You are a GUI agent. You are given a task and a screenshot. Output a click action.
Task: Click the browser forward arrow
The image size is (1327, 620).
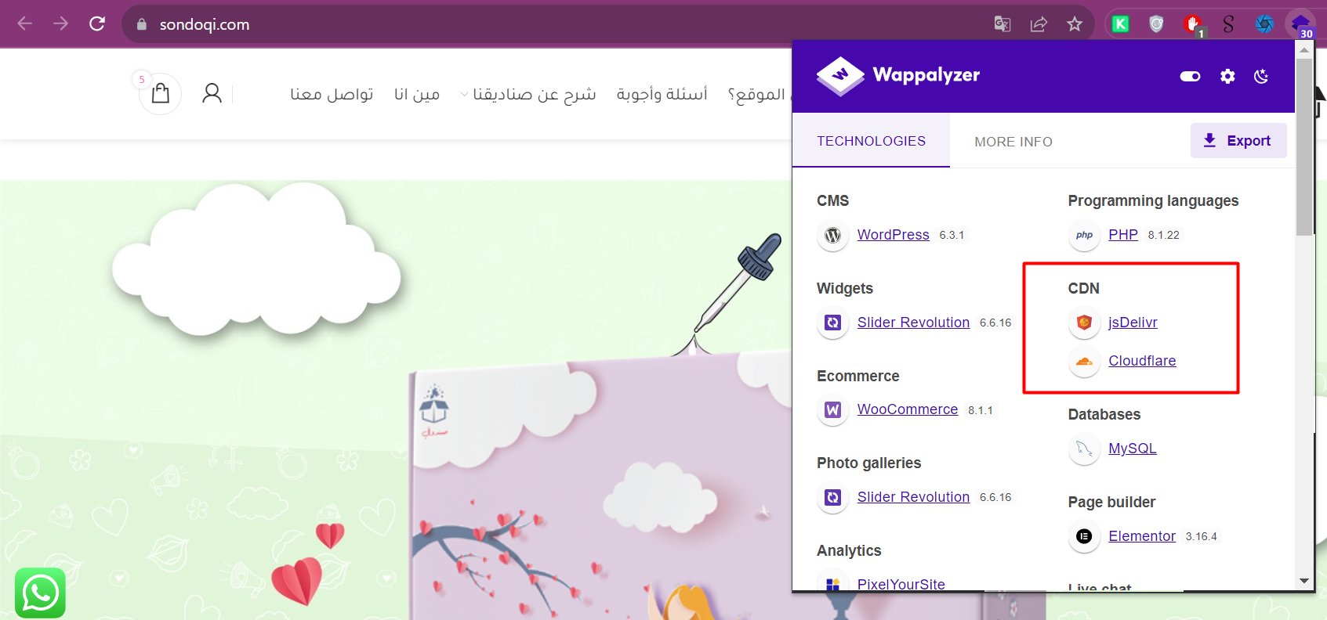60,23
